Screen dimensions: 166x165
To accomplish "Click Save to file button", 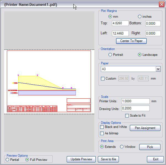I will (108, 159).
